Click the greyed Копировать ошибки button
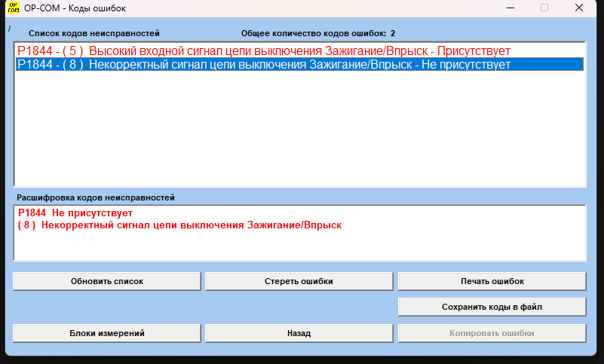The image size is (604, 364). [x=492, y=333]
